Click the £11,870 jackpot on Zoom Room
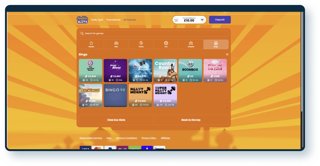The image size is (320, 166). pyautogui.click(x=142, y=76)
